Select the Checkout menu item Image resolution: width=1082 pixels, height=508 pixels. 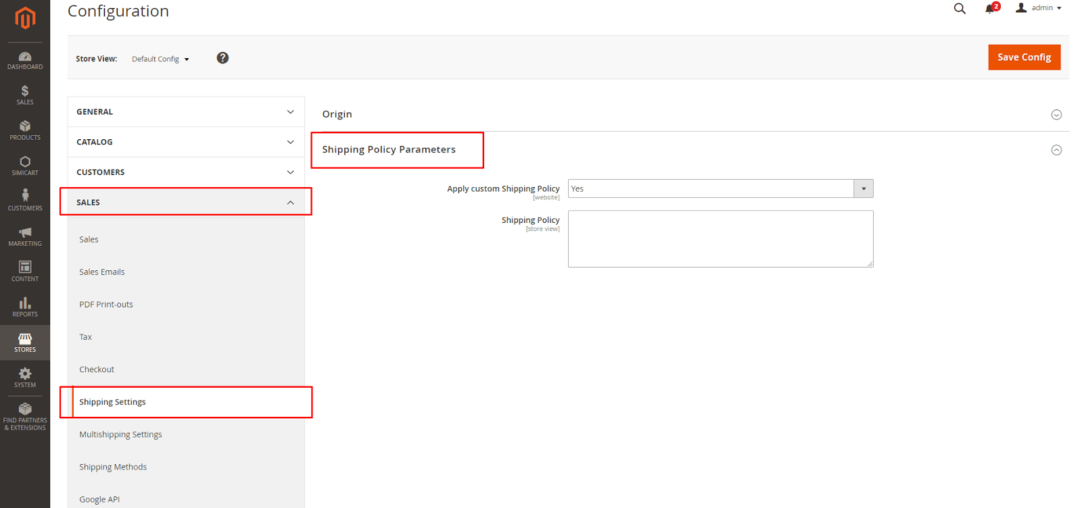tap(97, 370)
